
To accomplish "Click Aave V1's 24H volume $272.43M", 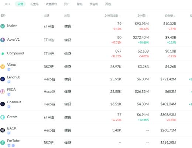I will (x=141, y=37).
